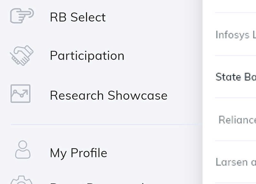Go to the Research Showcase menu label
256x184 pixels.
point(108,95)
